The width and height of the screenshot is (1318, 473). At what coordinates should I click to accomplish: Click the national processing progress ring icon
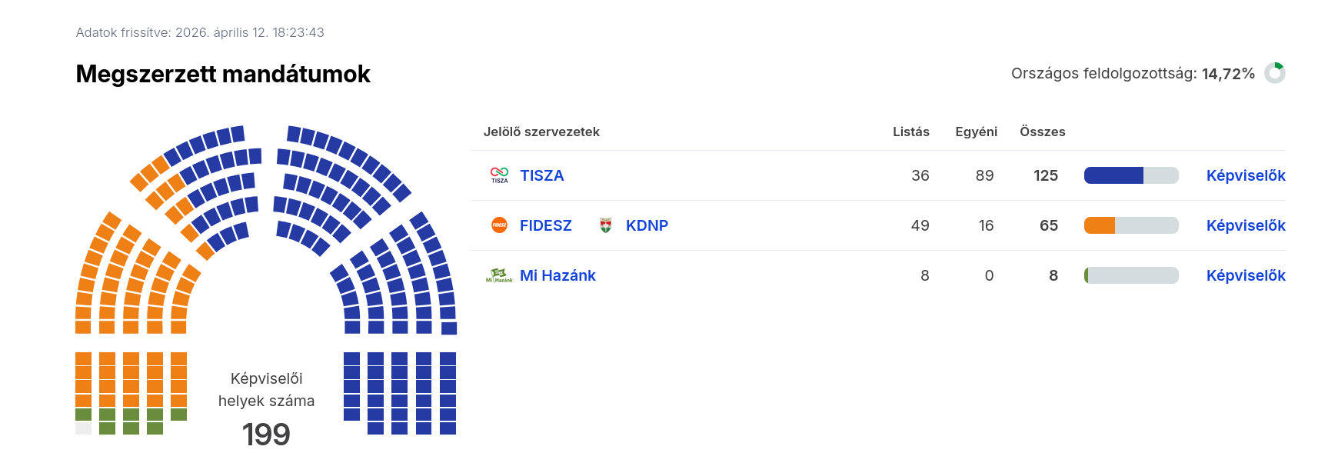(1275, 73)
